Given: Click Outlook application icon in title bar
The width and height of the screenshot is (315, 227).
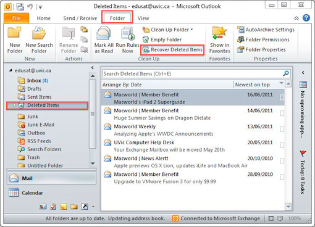Looking at the screenshot, I should (8, 7).
